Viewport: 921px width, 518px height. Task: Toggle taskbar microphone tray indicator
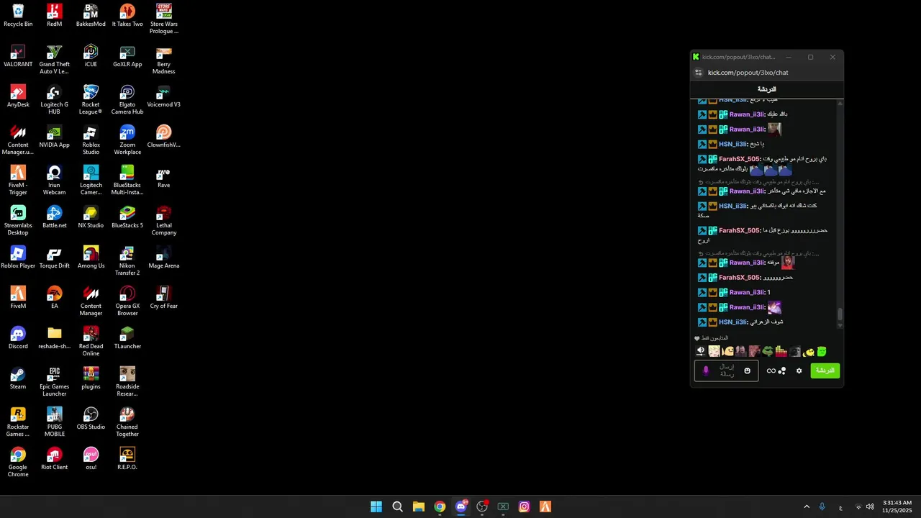pos(822,506)
